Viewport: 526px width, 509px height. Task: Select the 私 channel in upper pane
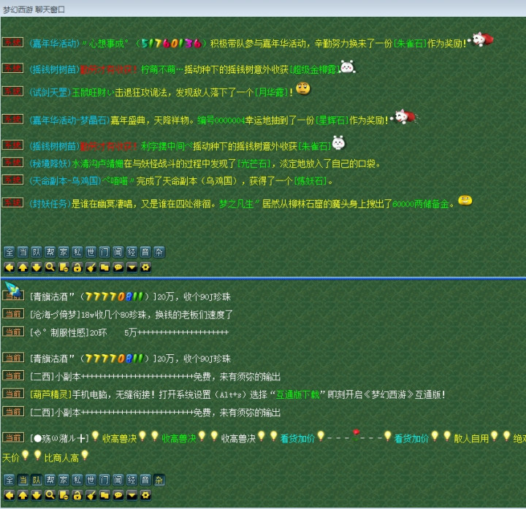(x=77, y=252)
